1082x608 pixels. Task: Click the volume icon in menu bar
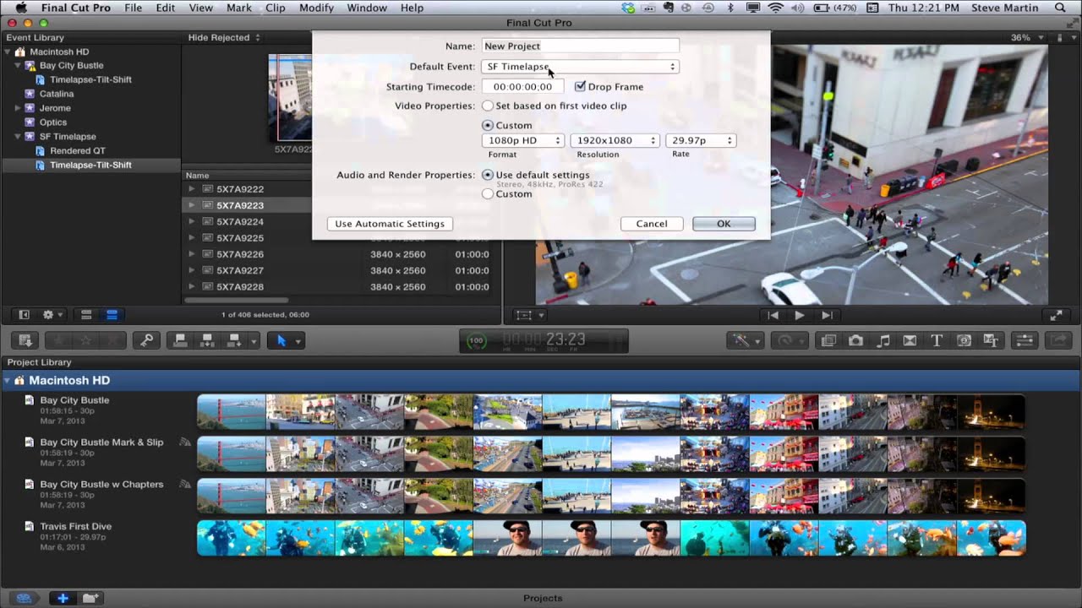pos(798,8)
